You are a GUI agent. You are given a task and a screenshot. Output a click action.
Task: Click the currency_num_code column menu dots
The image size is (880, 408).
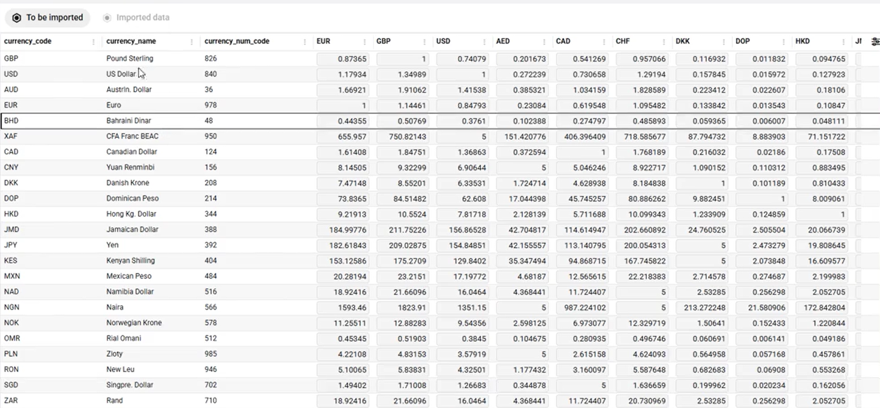point(305,42)
